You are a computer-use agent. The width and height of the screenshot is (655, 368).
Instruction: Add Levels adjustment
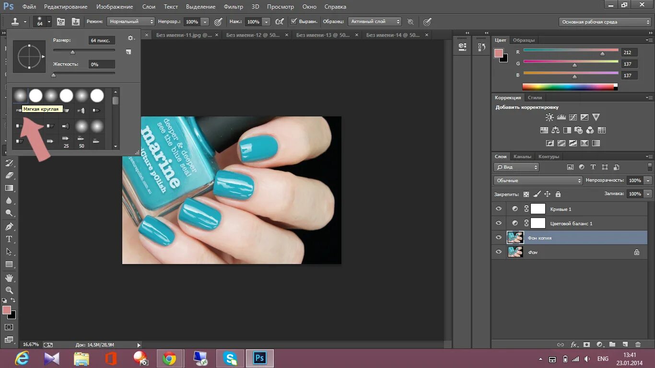tap(561, 117)
